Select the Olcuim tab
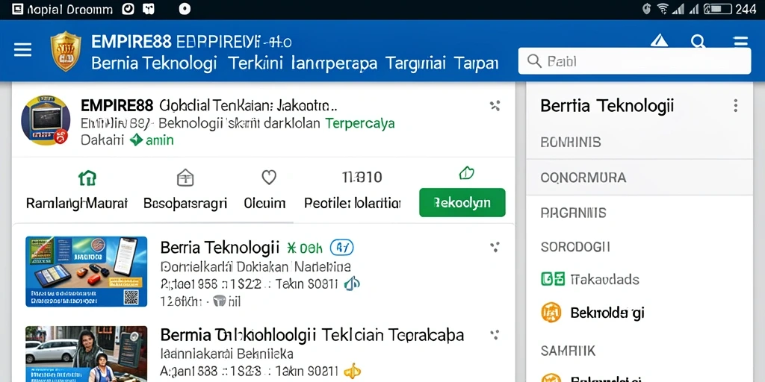 click(x=264, y=203)
